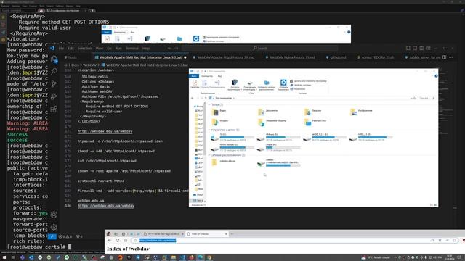Click Help icon in front Explorer window

pyautogui.click(x=436, y=76)
